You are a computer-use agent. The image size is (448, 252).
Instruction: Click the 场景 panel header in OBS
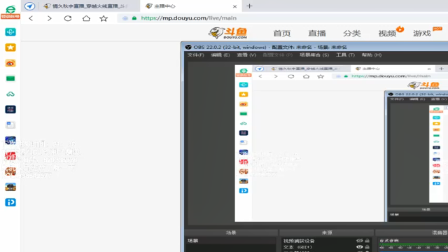(x=231, y=232)
